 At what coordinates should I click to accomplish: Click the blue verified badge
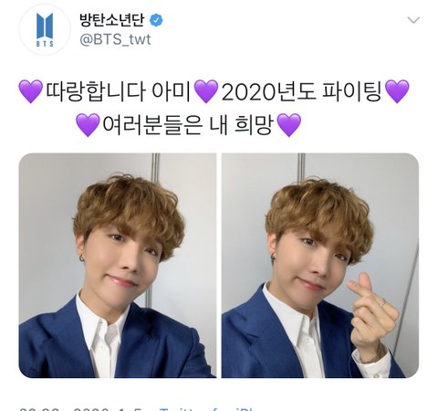point(156,20)
